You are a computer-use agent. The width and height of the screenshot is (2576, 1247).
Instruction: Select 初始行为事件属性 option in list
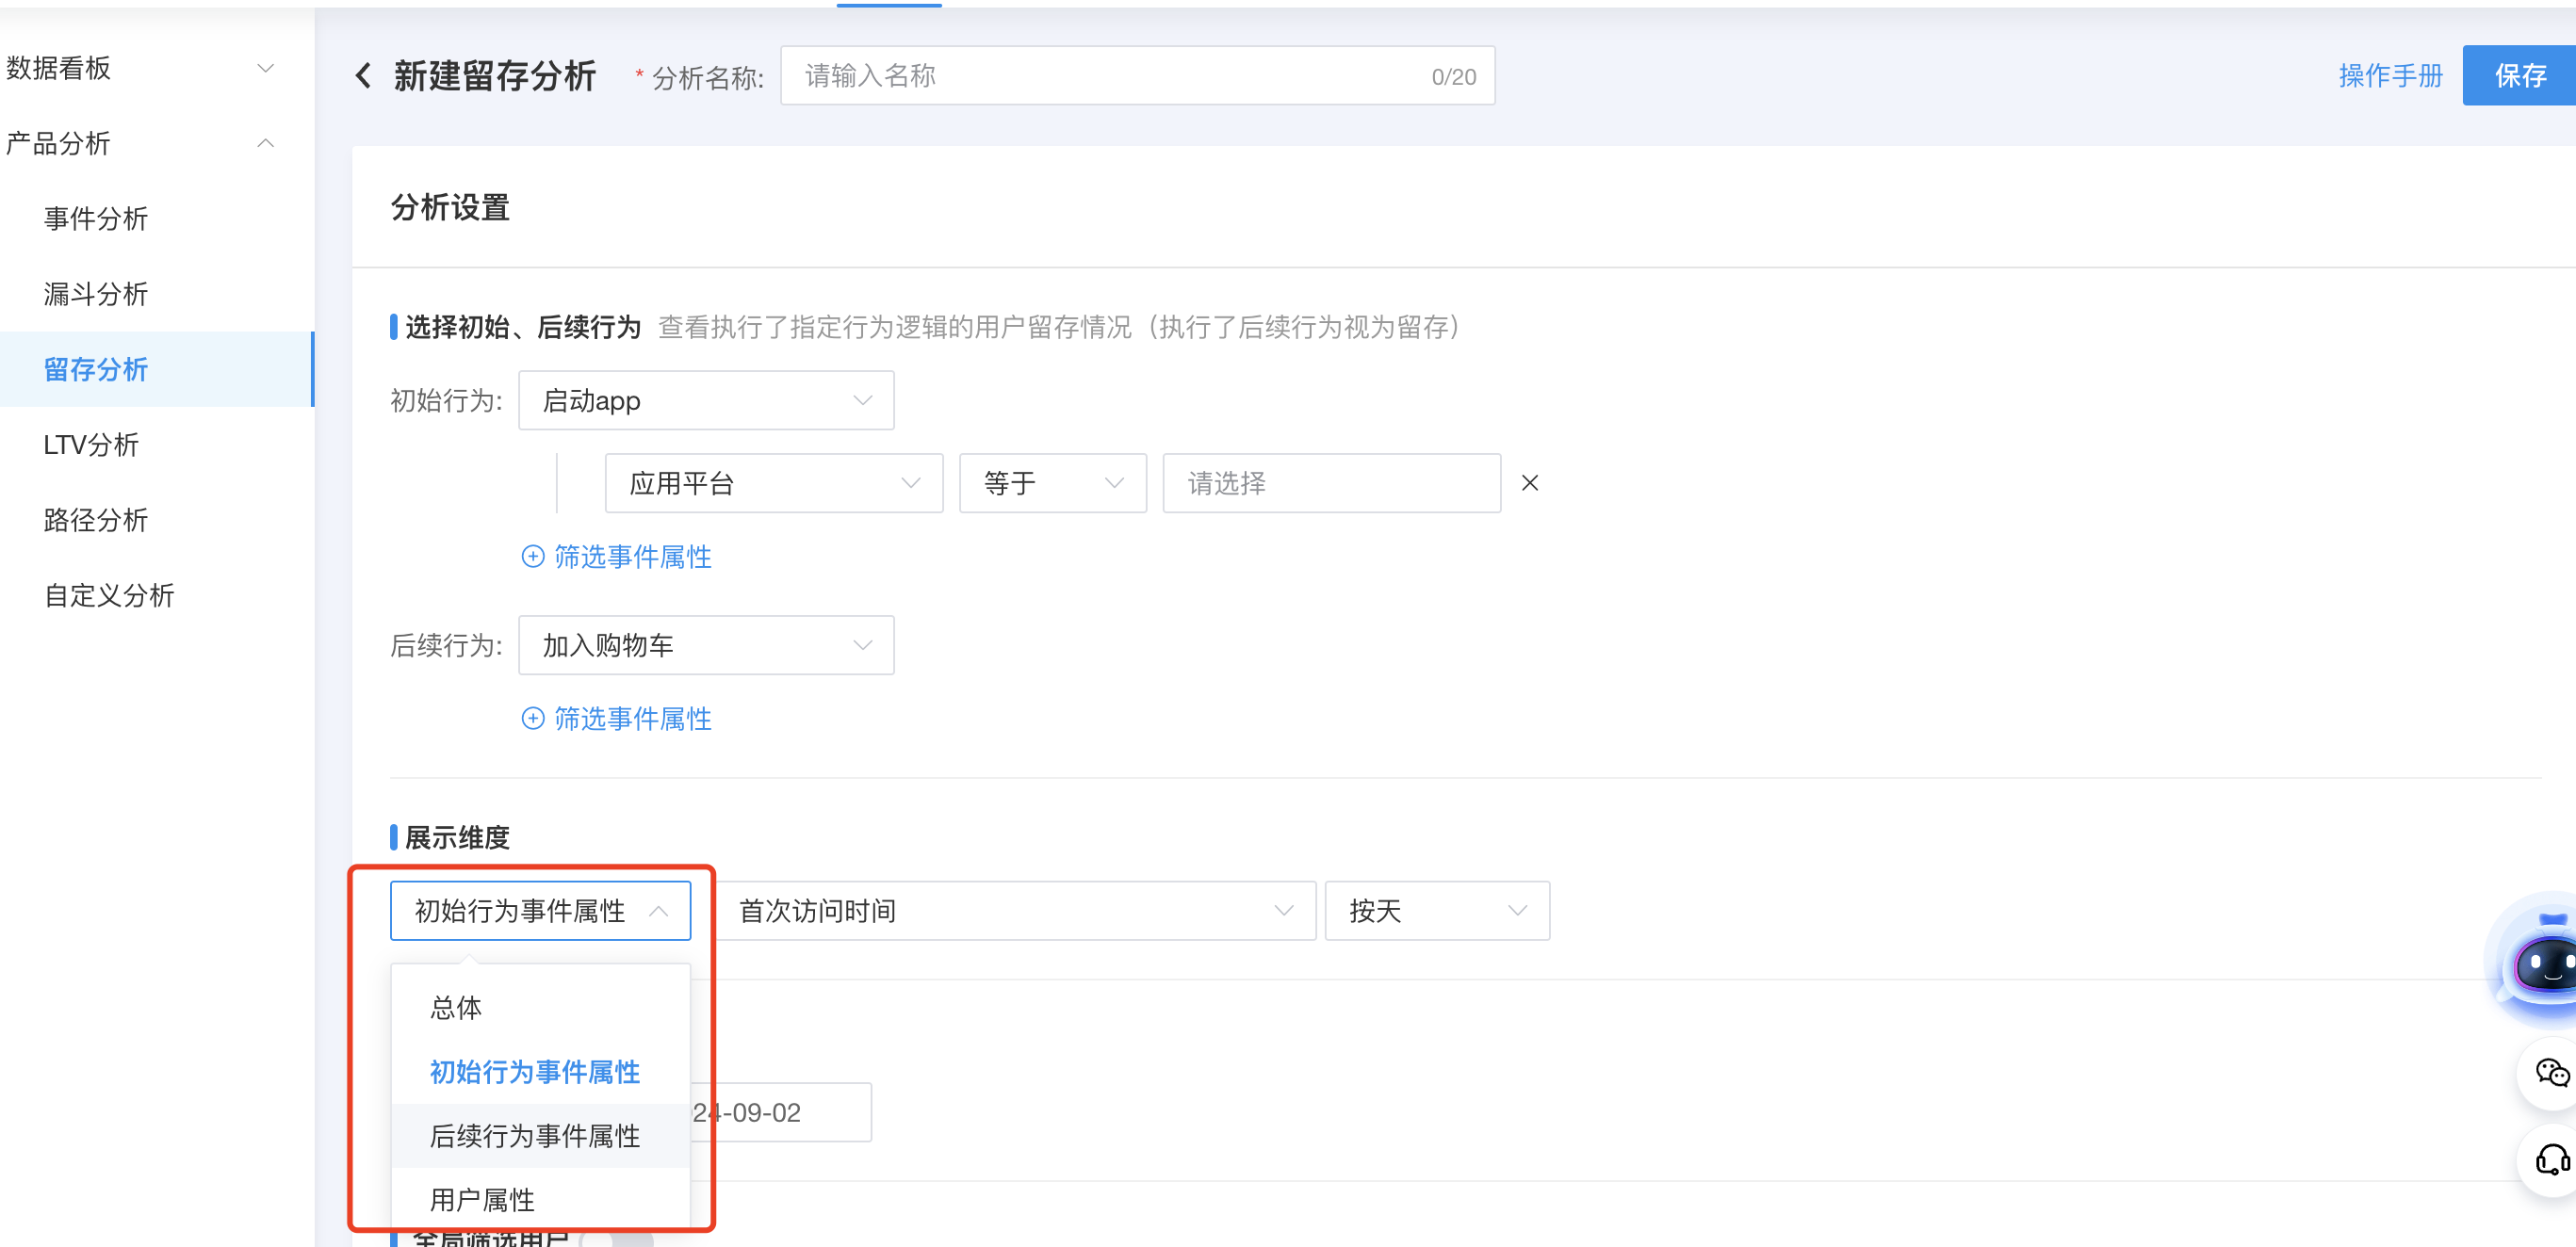[540, 1072]
